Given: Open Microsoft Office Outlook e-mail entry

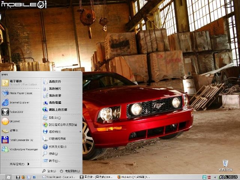Looking at the screenshot, I should [x=21, y=83].
